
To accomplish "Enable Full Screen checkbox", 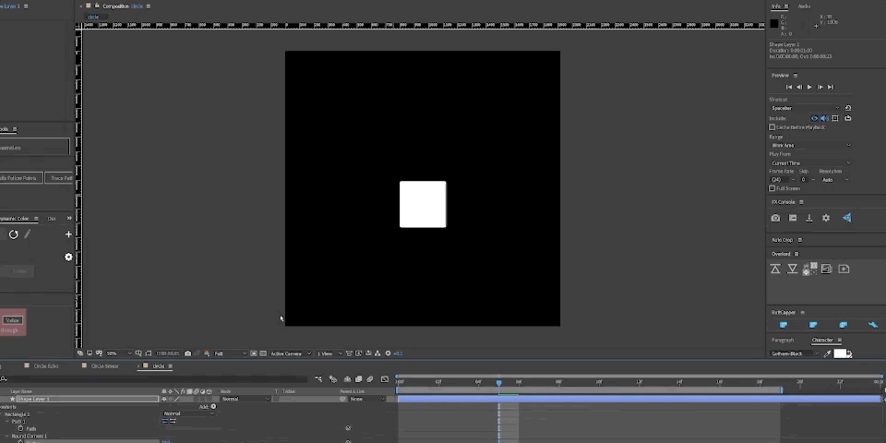I will (x=772, y=188).
